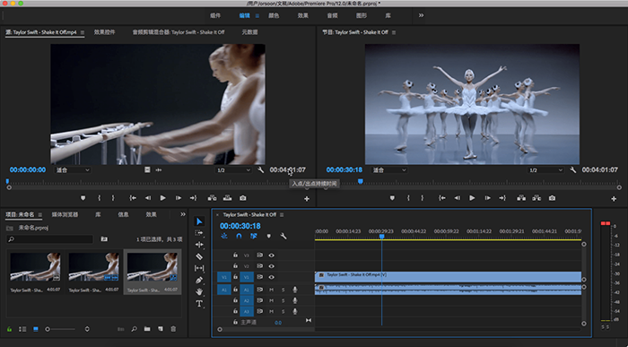628x347 pixels.
Task: Open 元数据 tab
Action: (249, 32)
